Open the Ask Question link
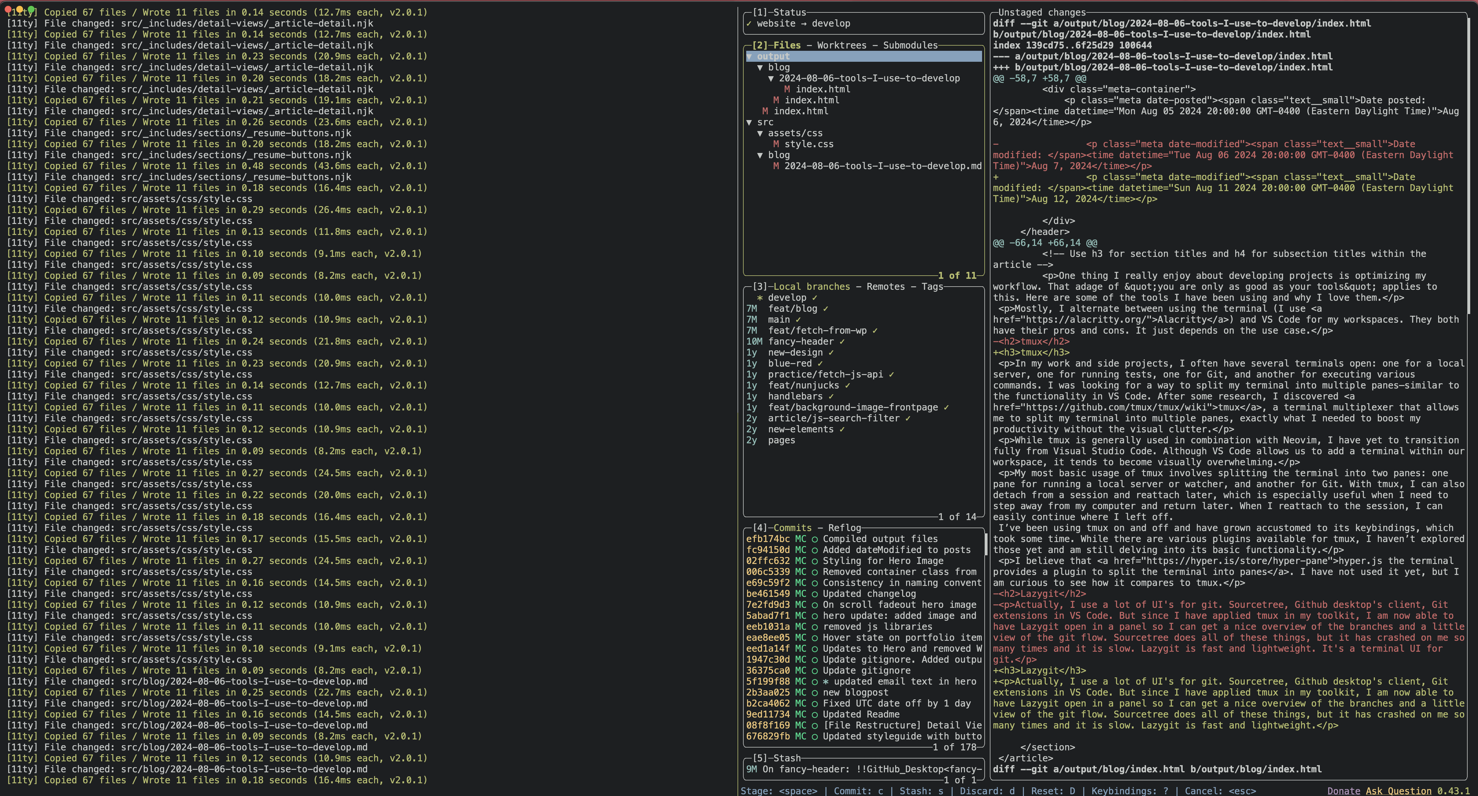1478x796 pixels. [x=1398, y=791]
